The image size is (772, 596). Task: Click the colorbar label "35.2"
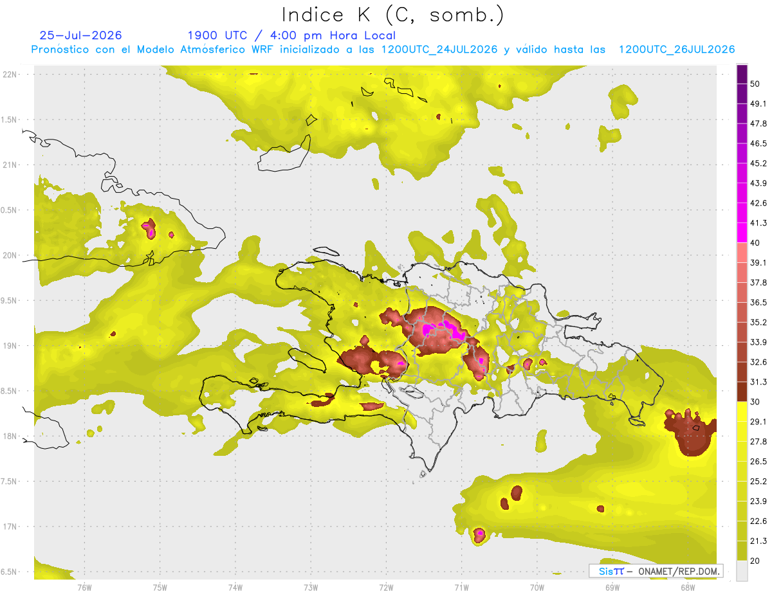(x=758, y=322)
